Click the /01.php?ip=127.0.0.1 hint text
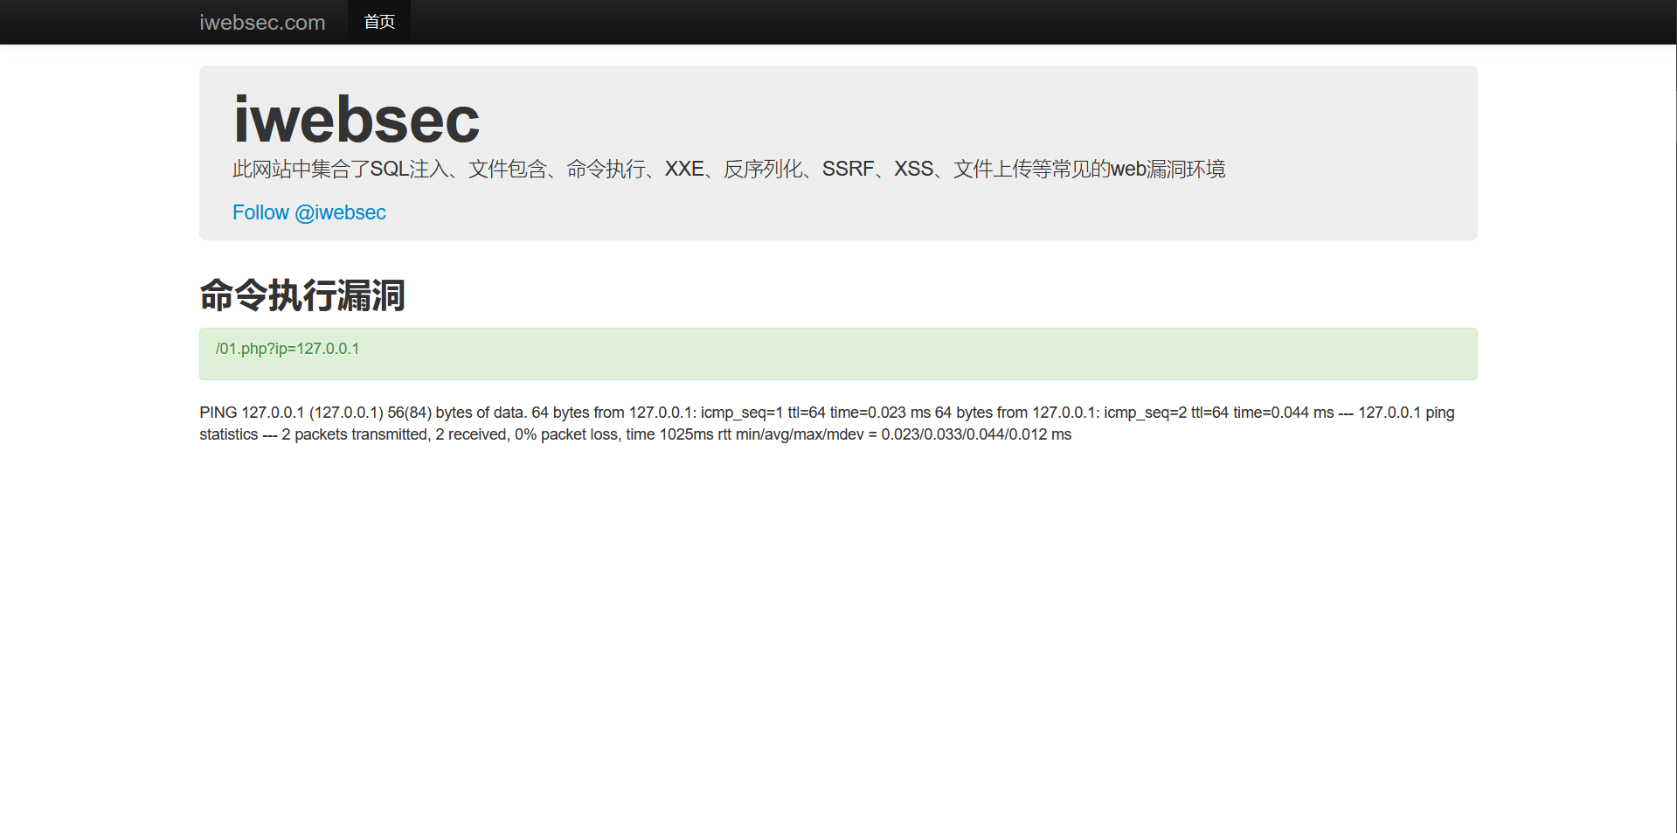This screenshot has width=1677, height=833. (x=288, y=349)
